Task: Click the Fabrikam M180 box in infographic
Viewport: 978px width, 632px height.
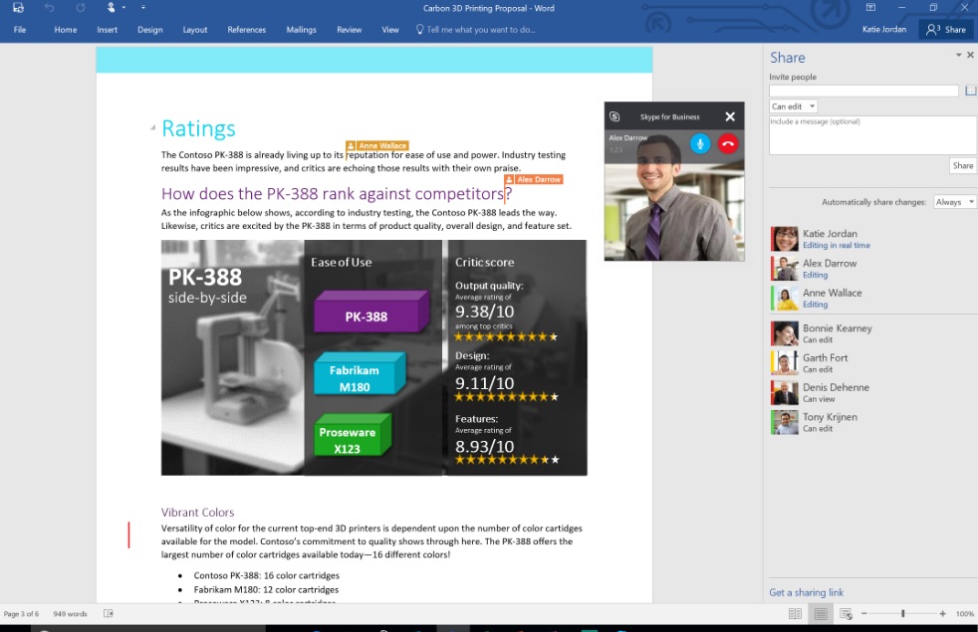Action: tap(360, 373)
